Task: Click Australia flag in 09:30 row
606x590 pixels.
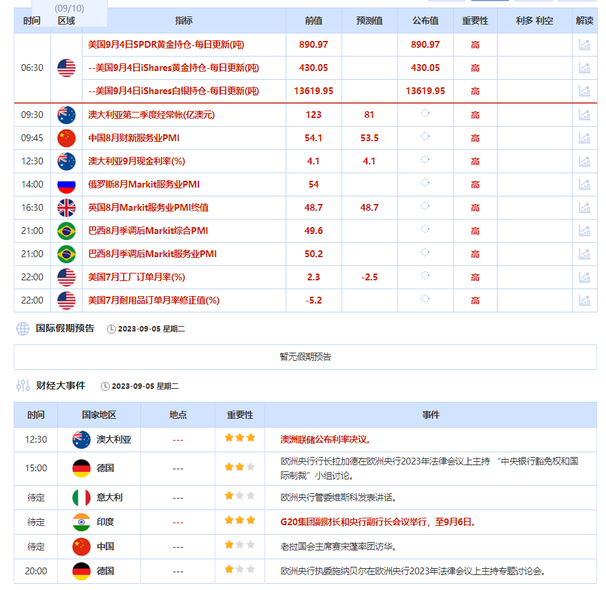Action: [66, 115]
